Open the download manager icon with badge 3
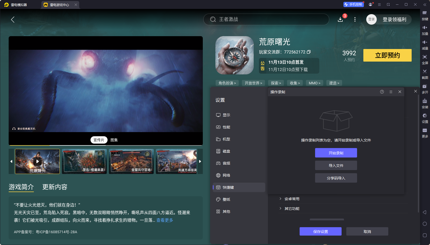430x245 pixels. point(340,19)
